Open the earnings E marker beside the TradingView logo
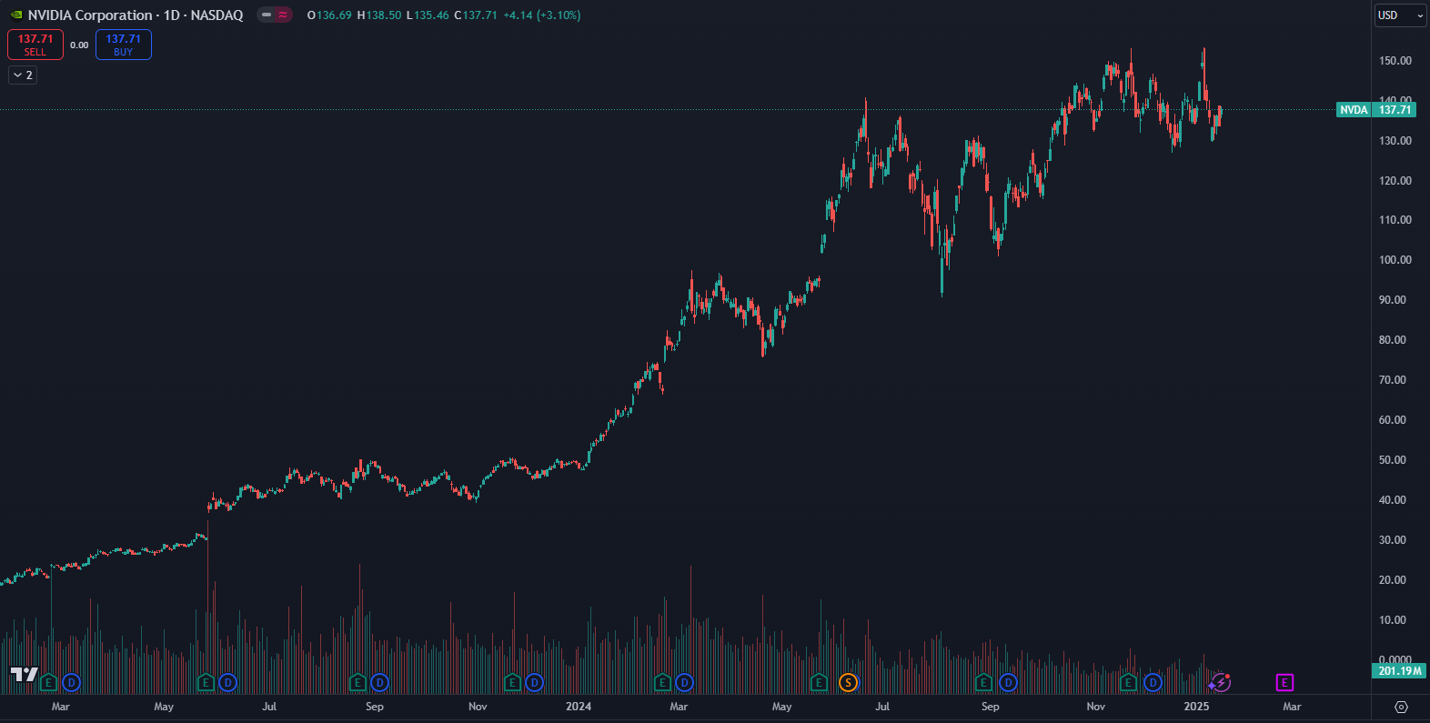 tap(48, 682)
